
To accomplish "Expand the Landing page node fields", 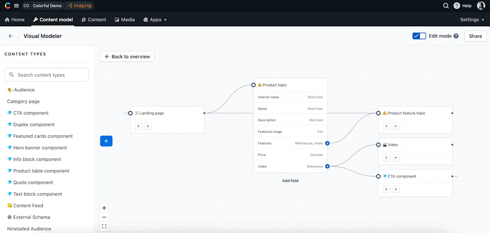I will [138, 126].
